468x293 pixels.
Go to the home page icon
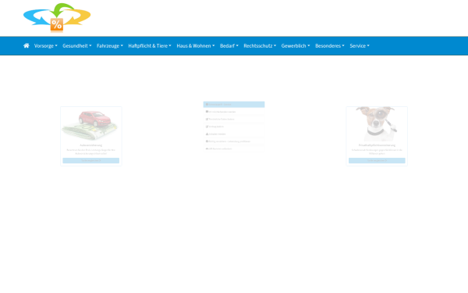tap(27, 46)
